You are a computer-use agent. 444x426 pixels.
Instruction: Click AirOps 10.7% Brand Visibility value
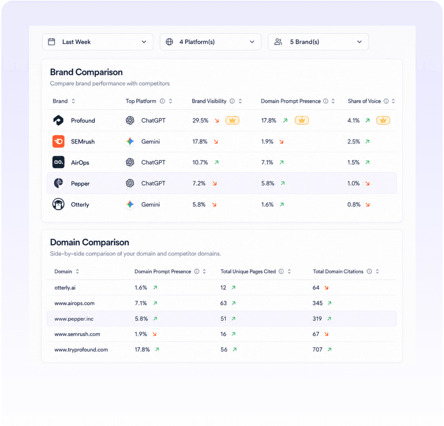pyautogui.click(x=200, y=162)
